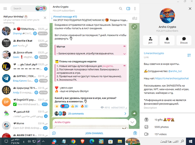
Task: Click Join in the info panel
Action: tap(151, 41)
